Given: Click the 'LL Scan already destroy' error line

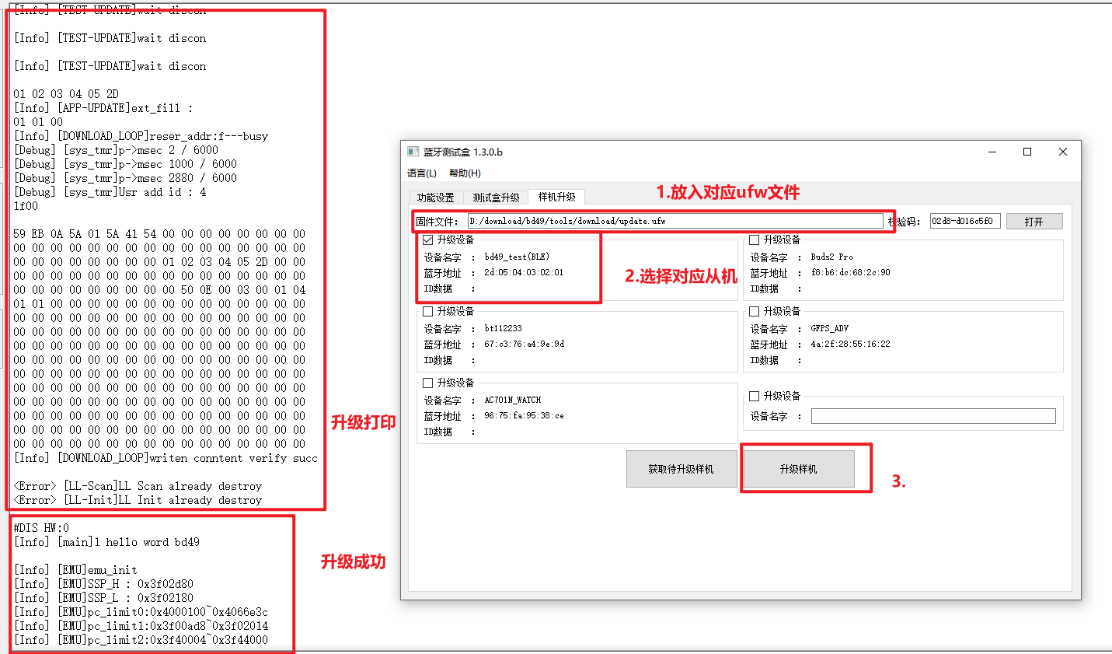Looking at the screenshot, I should point(138,486).
